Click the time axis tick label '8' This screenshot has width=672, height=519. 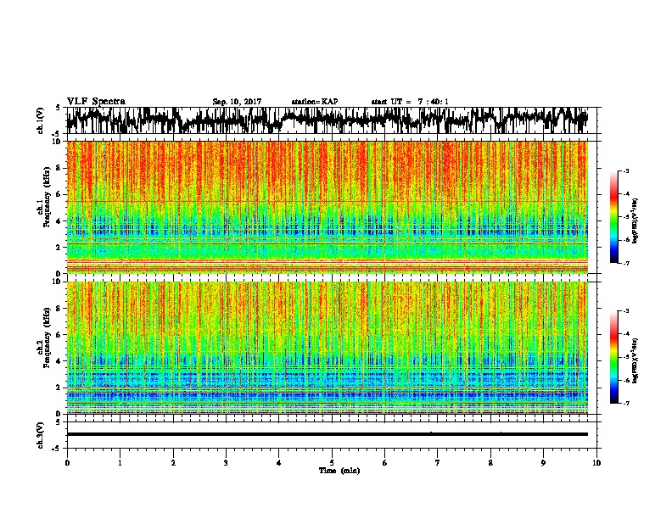[x=490, y=463]
